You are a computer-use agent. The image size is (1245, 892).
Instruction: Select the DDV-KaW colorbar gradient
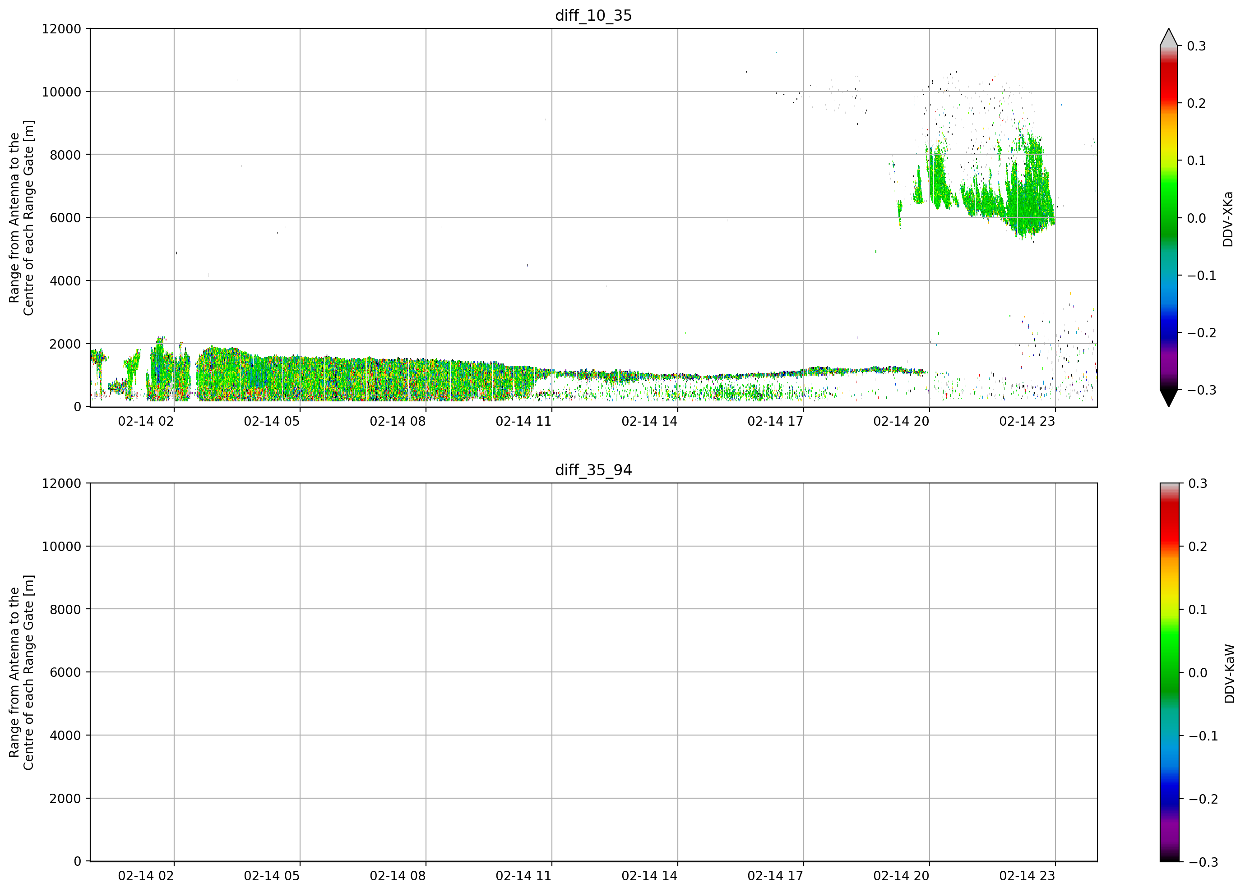pyautogui.click(x=1169, y=672)
